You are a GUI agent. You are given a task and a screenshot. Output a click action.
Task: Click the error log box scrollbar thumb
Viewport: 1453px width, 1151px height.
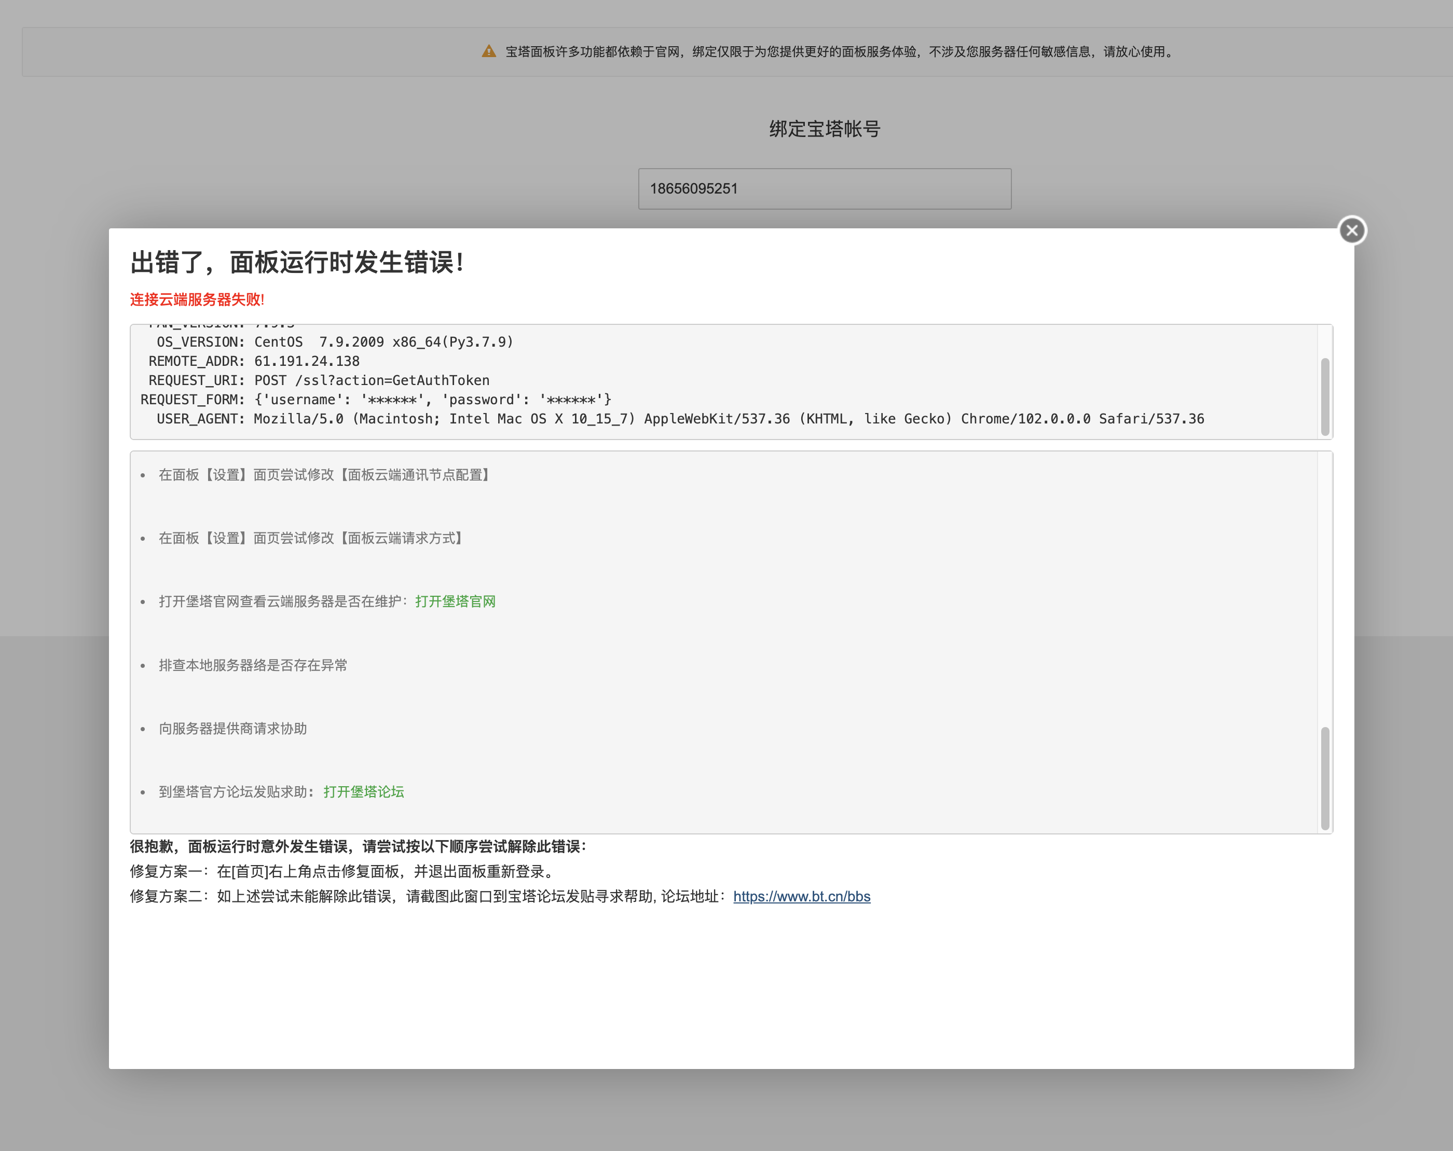pos(1324,396)
